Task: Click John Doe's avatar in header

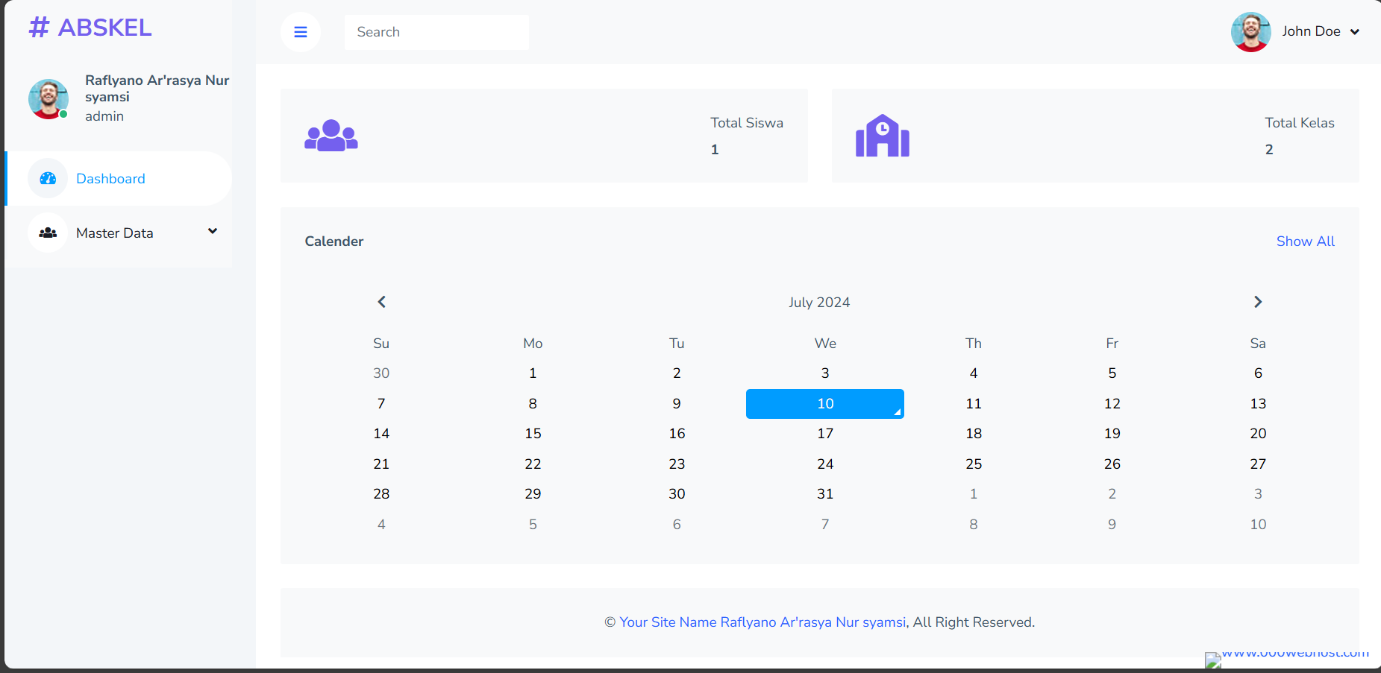Action: pos(1250,32)
